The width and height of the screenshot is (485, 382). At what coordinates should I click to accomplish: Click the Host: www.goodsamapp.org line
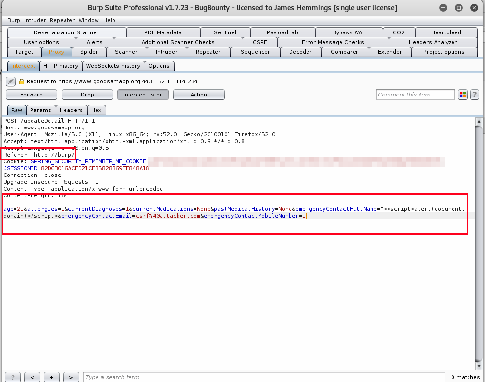point(44,127)
